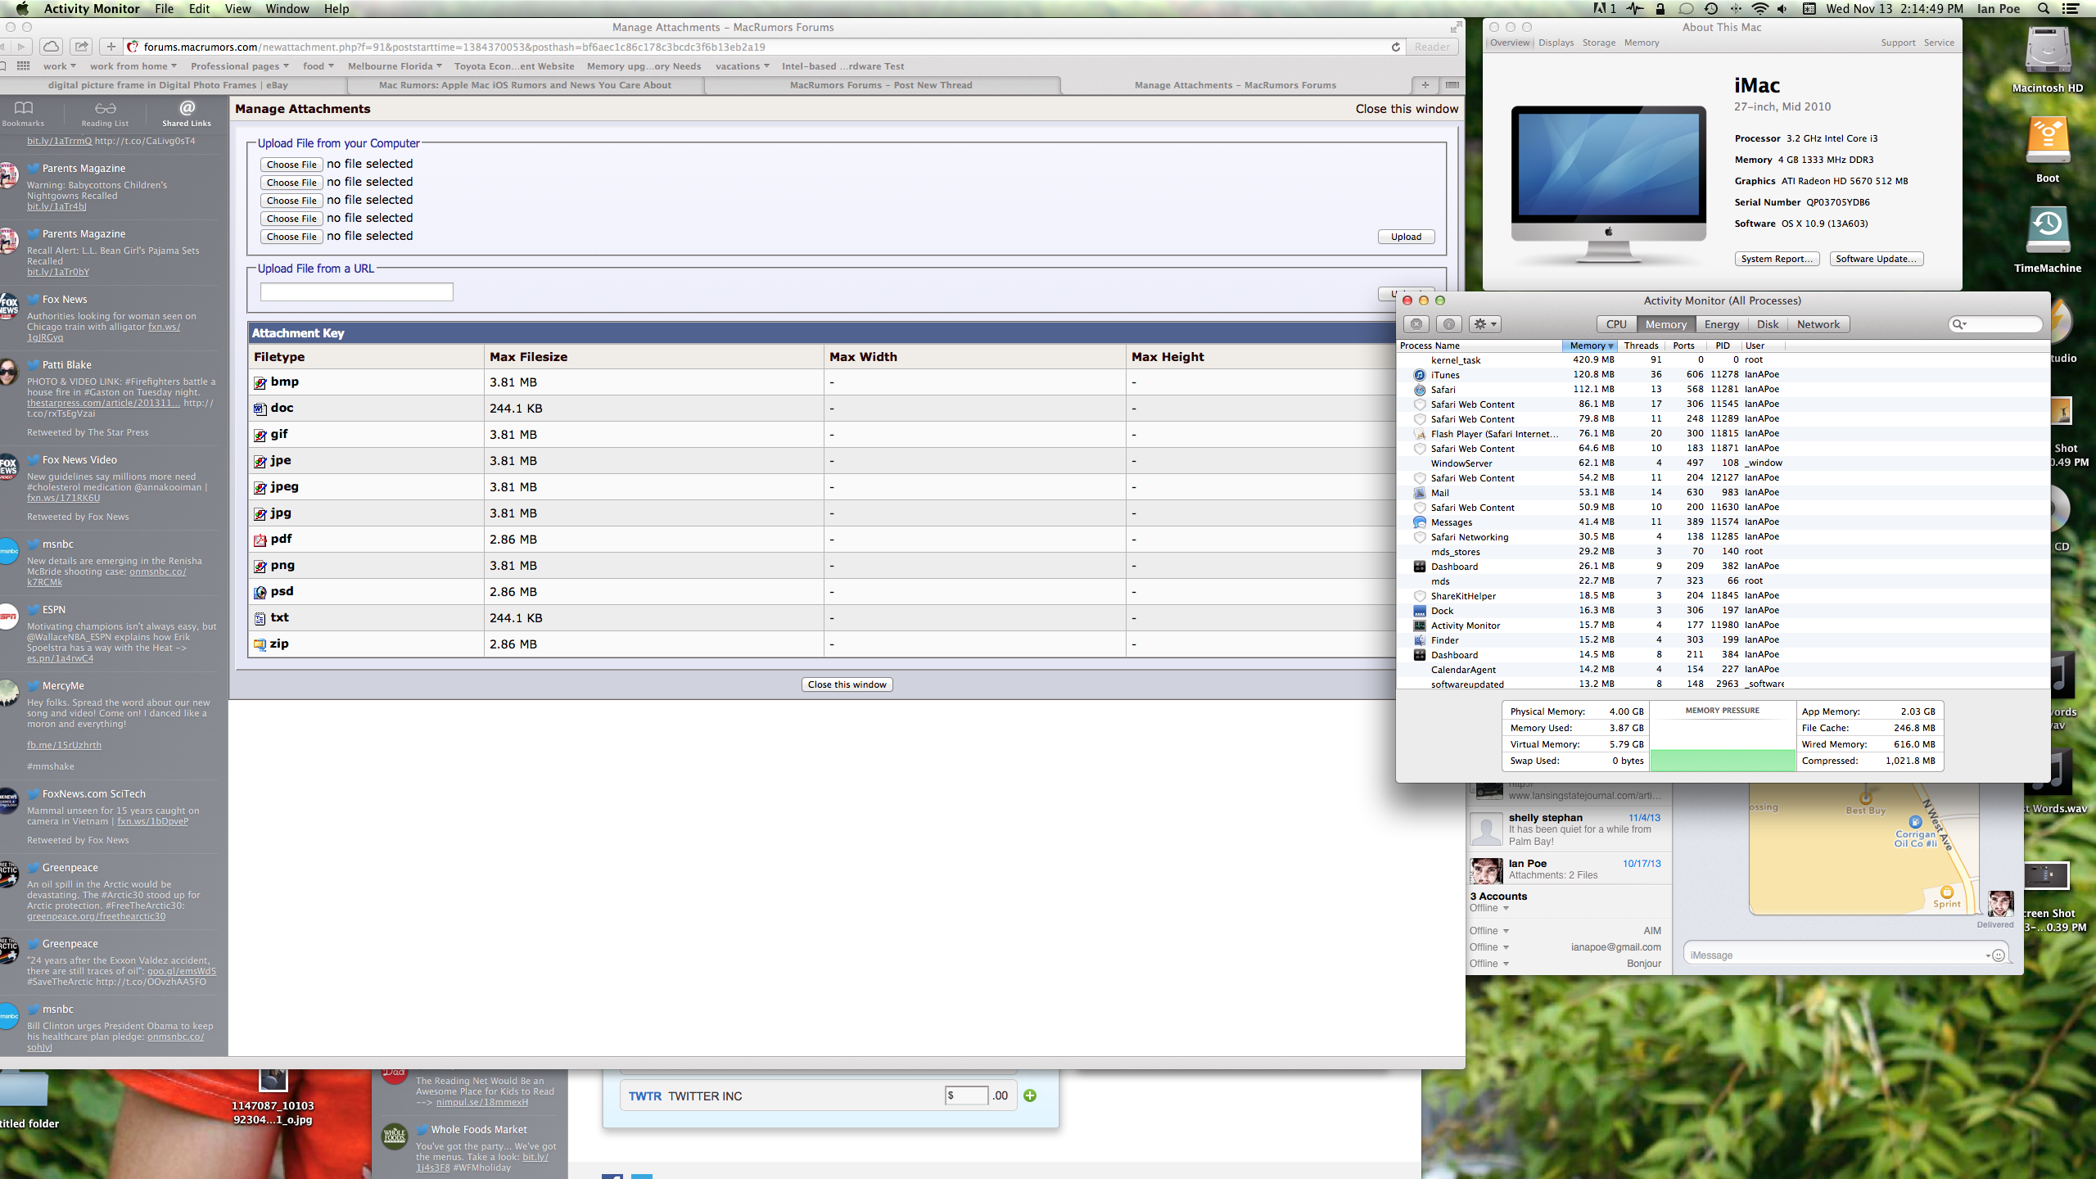Click the 'Close this window' link at top
This screenshot has width=2096, height=1179.
click(x=1407, y=109)
